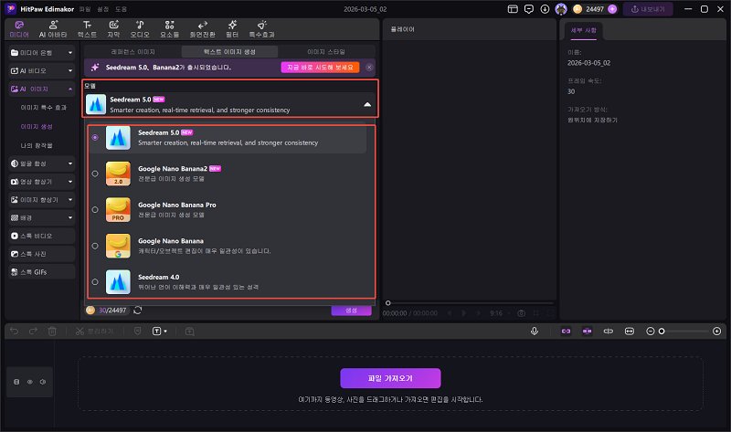Click the add-track icon in timeline toolbar
Viewport: 731px width, 432px height.
189,332
